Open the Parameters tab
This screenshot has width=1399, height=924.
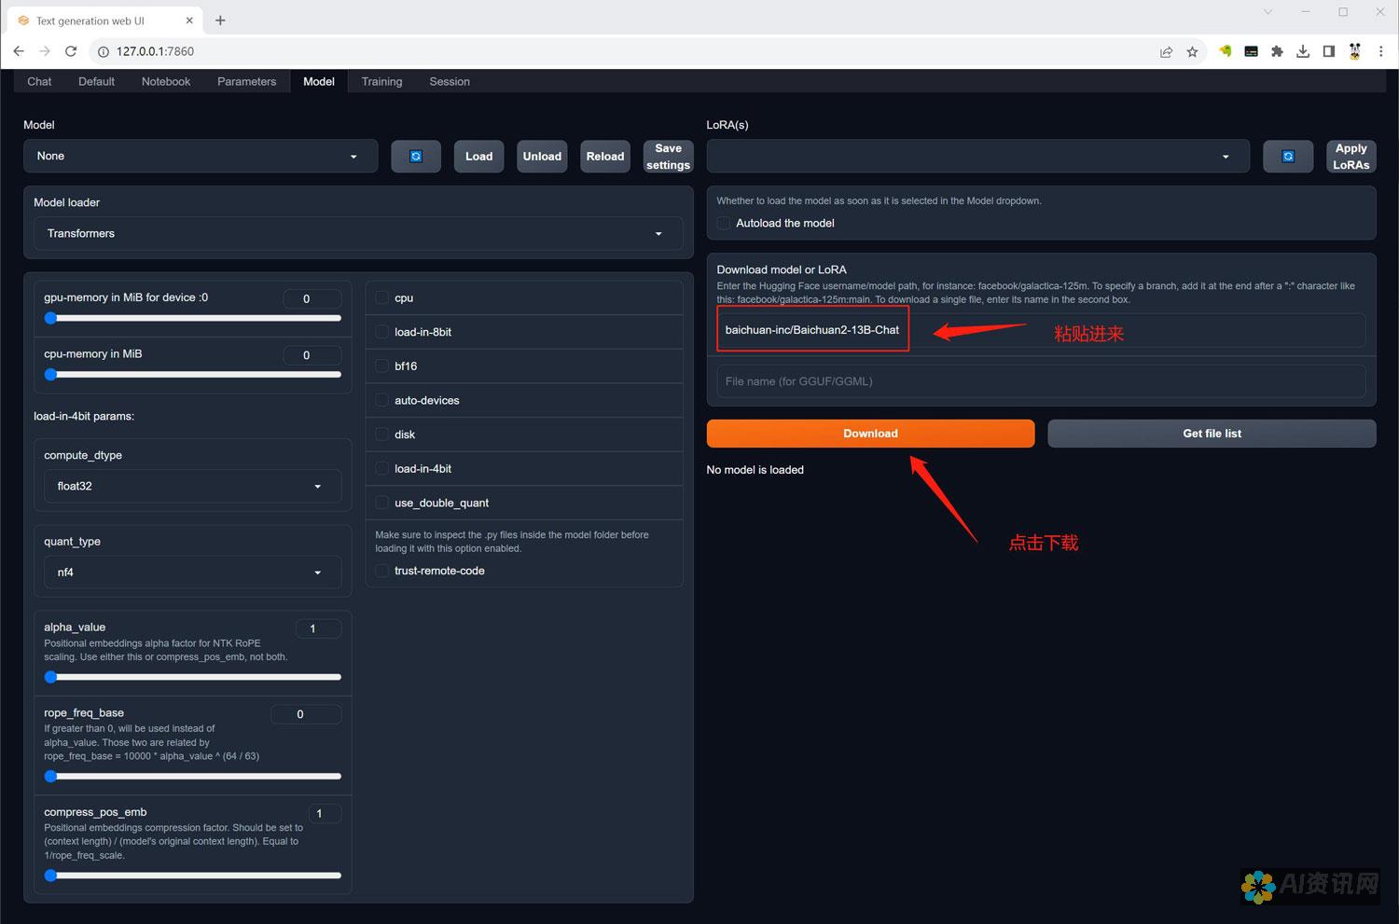click(x=246, y=82)
